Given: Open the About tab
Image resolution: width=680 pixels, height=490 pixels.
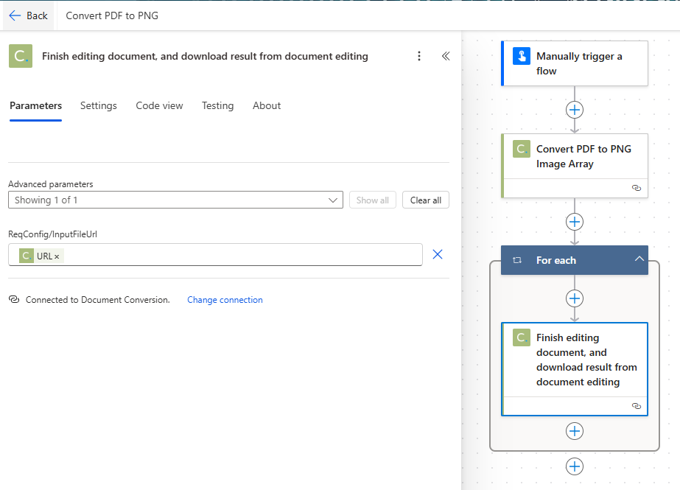Looking at the screenshot, I should click(267, 105).
